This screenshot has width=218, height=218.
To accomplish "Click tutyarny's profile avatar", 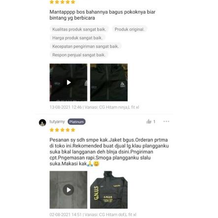I will 42,123.
